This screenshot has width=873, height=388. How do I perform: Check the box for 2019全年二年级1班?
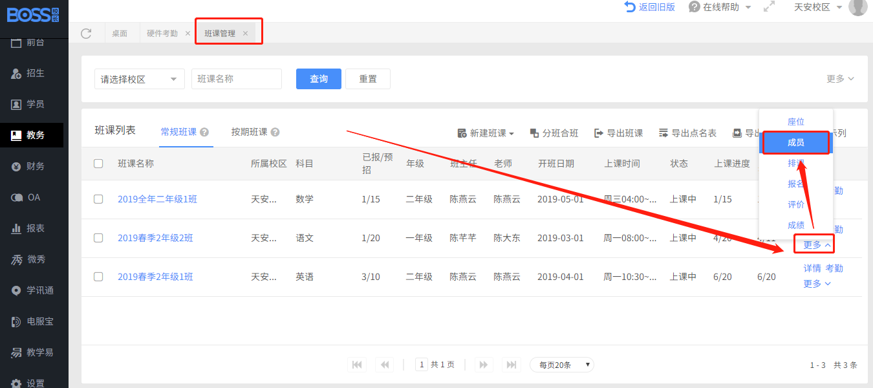98,199
